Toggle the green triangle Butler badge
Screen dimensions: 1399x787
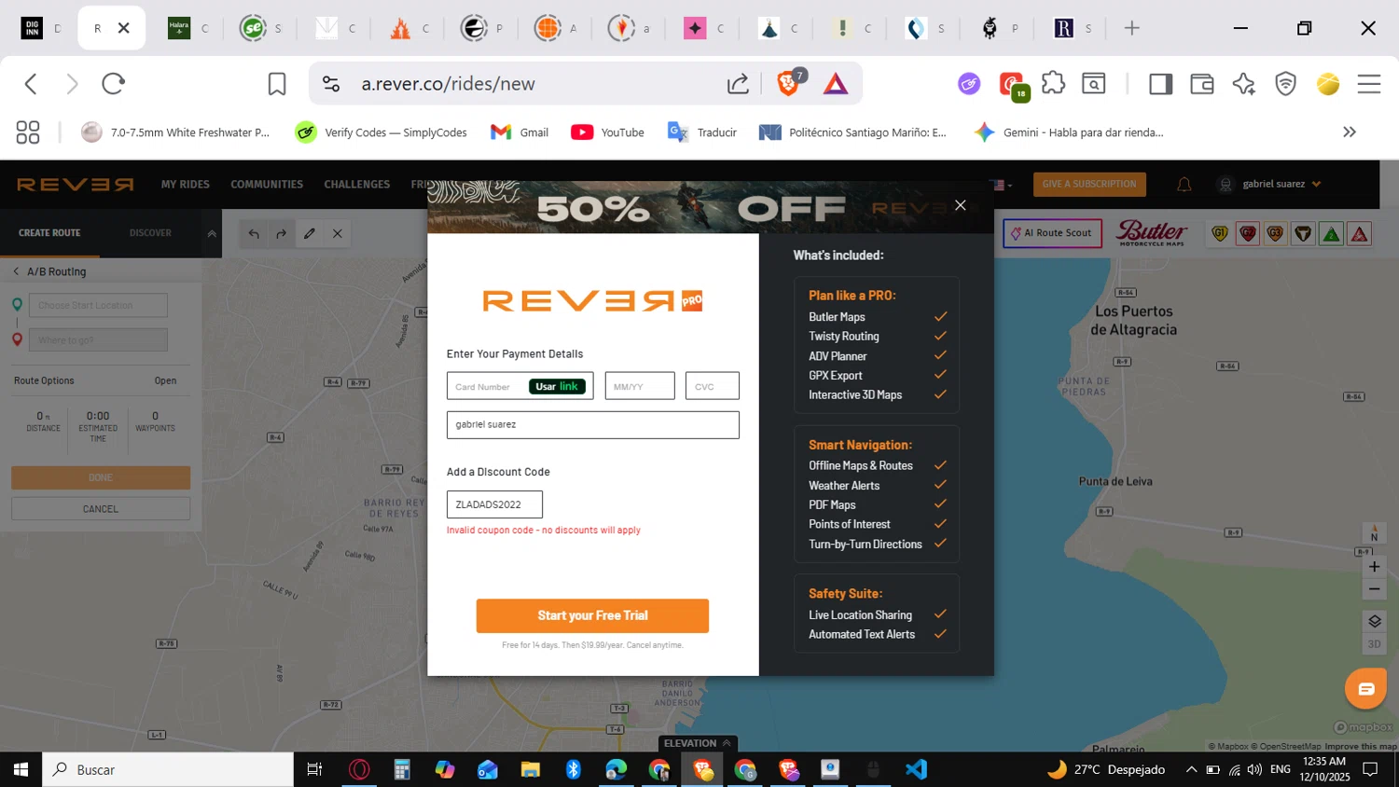pos(1332,234)
